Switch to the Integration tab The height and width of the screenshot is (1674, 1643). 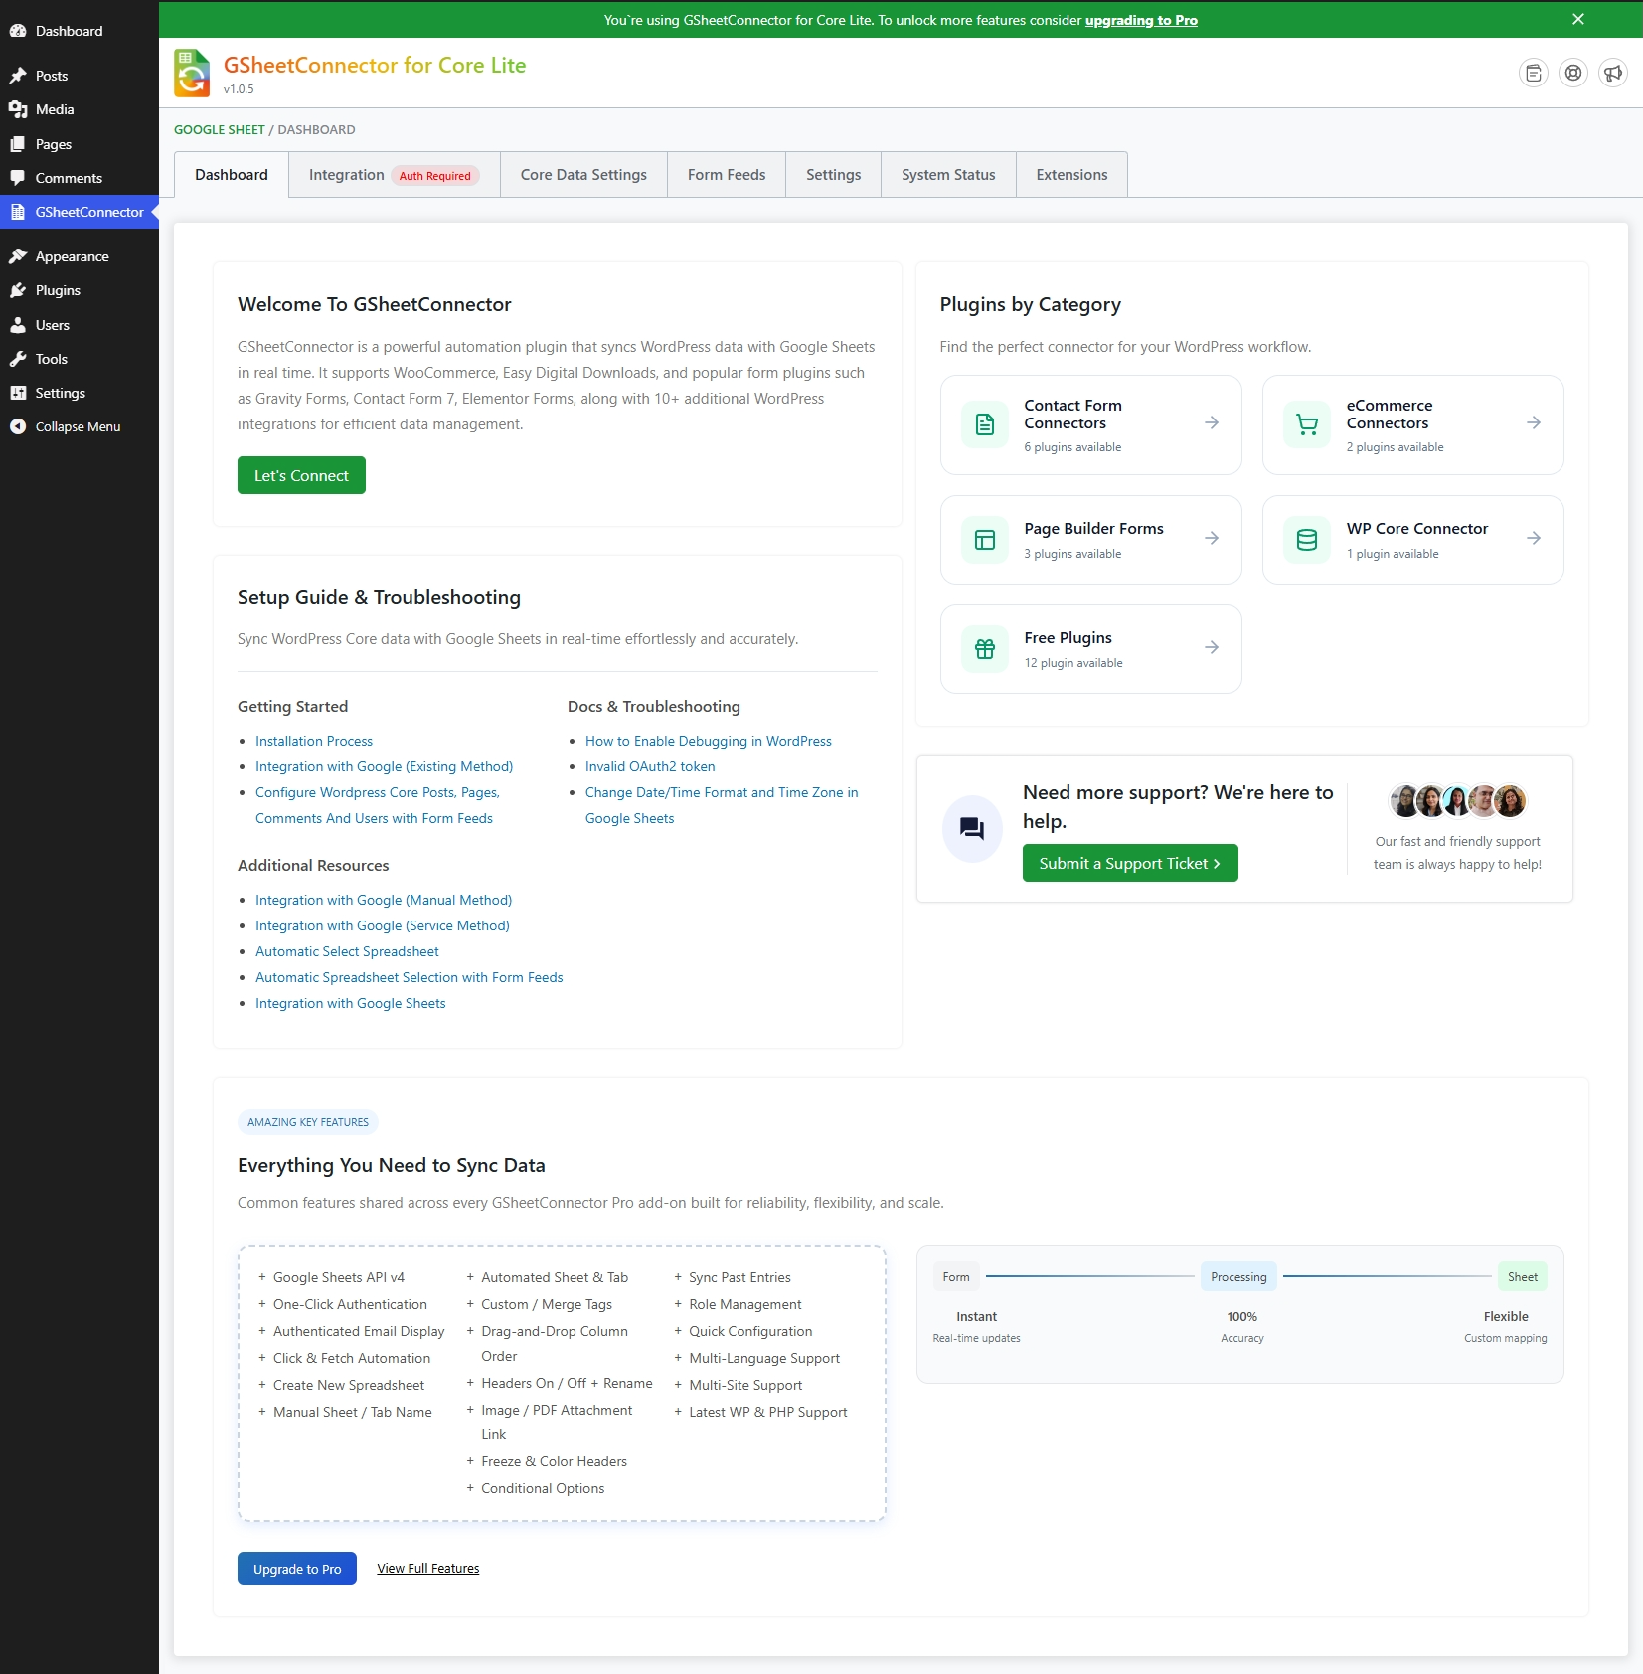pyautogui.click(x=395, y=175)
